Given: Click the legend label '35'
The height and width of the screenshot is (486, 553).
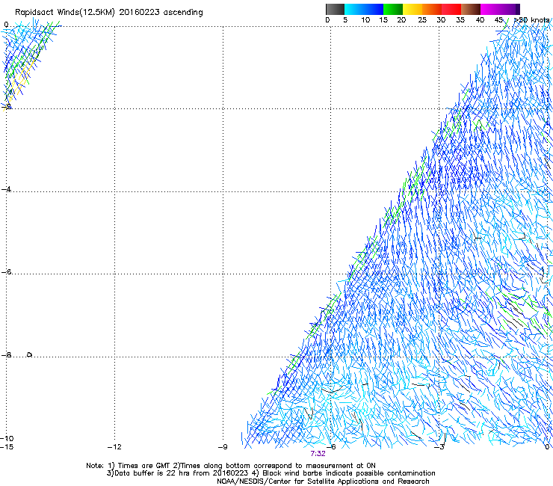Looking at the screenshot, I should (x=460, y=20).
